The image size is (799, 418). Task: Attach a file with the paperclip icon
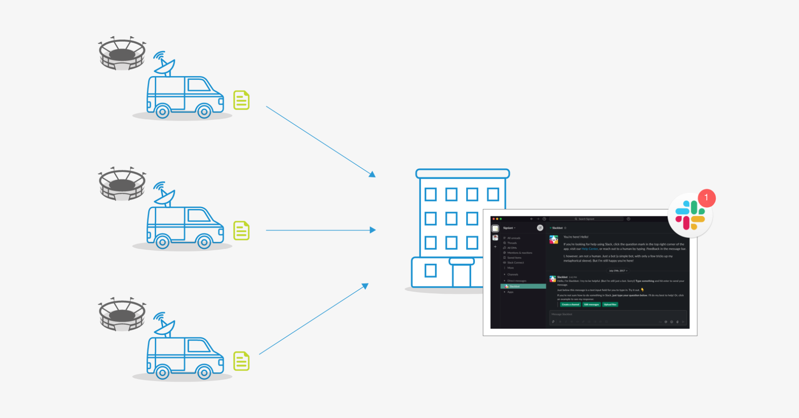(677, 322)
